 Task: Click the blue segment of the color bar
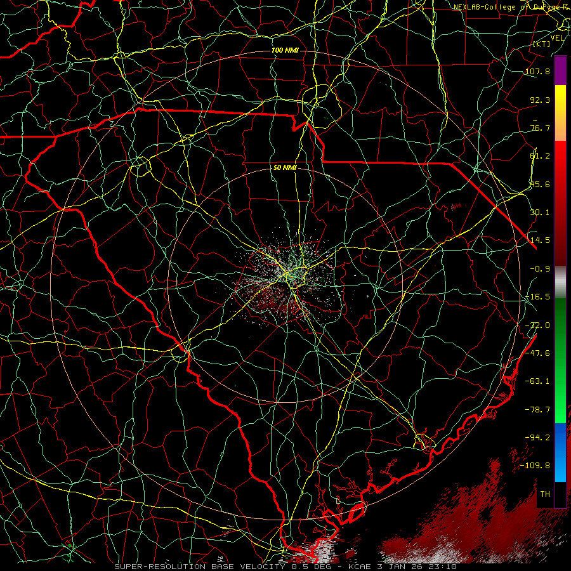point(560,452)
